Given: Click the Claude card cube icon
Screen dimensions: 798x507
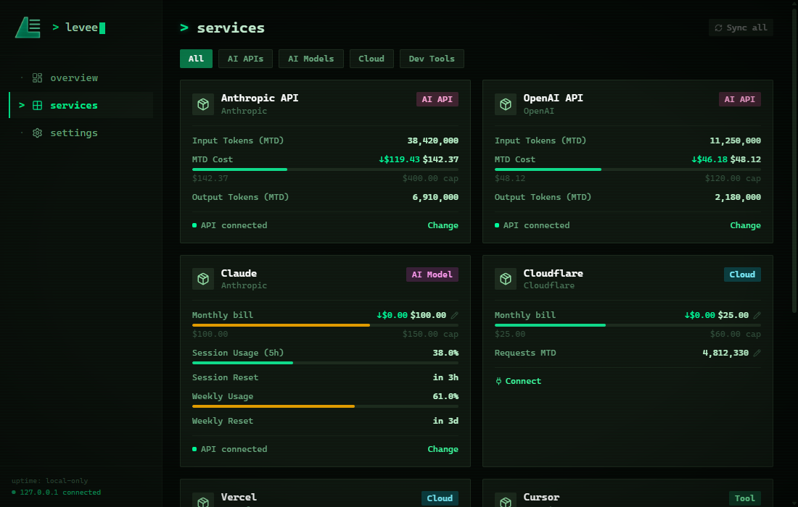Looking at the screenshot, I should 203,279.
